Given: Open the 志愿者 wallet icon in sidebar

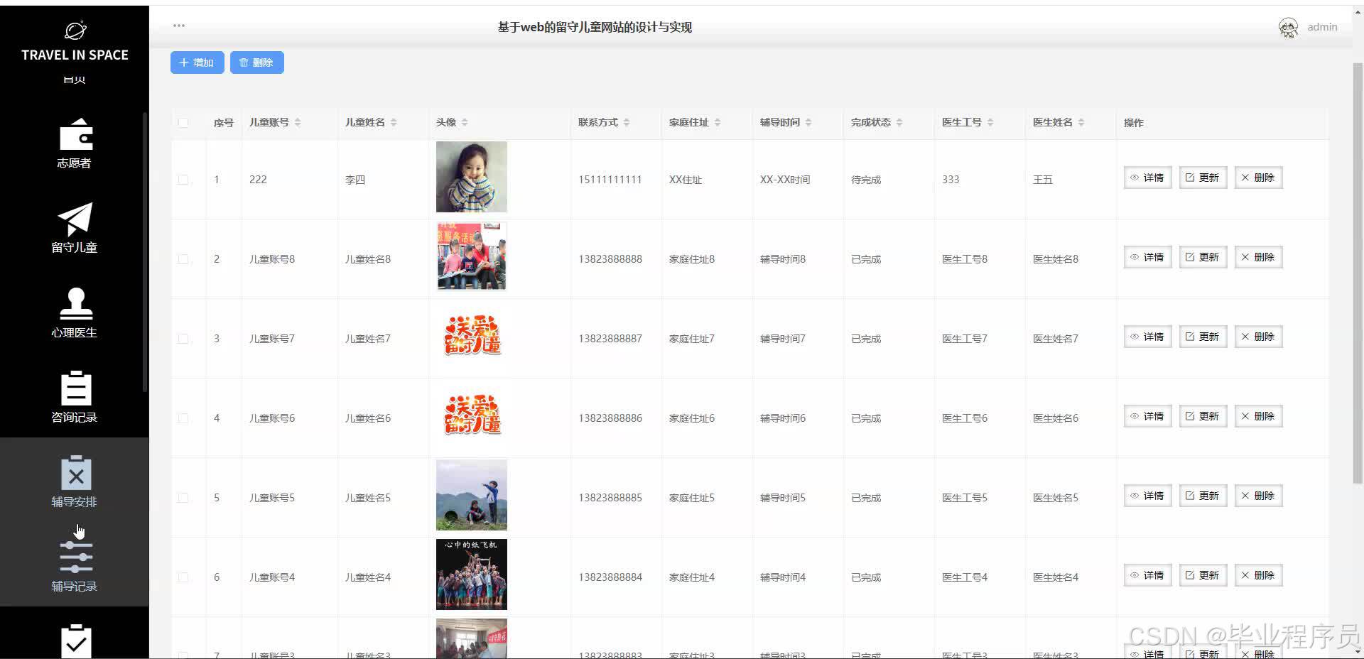Looking at the screenshot, I should click(x=75, y=134).
